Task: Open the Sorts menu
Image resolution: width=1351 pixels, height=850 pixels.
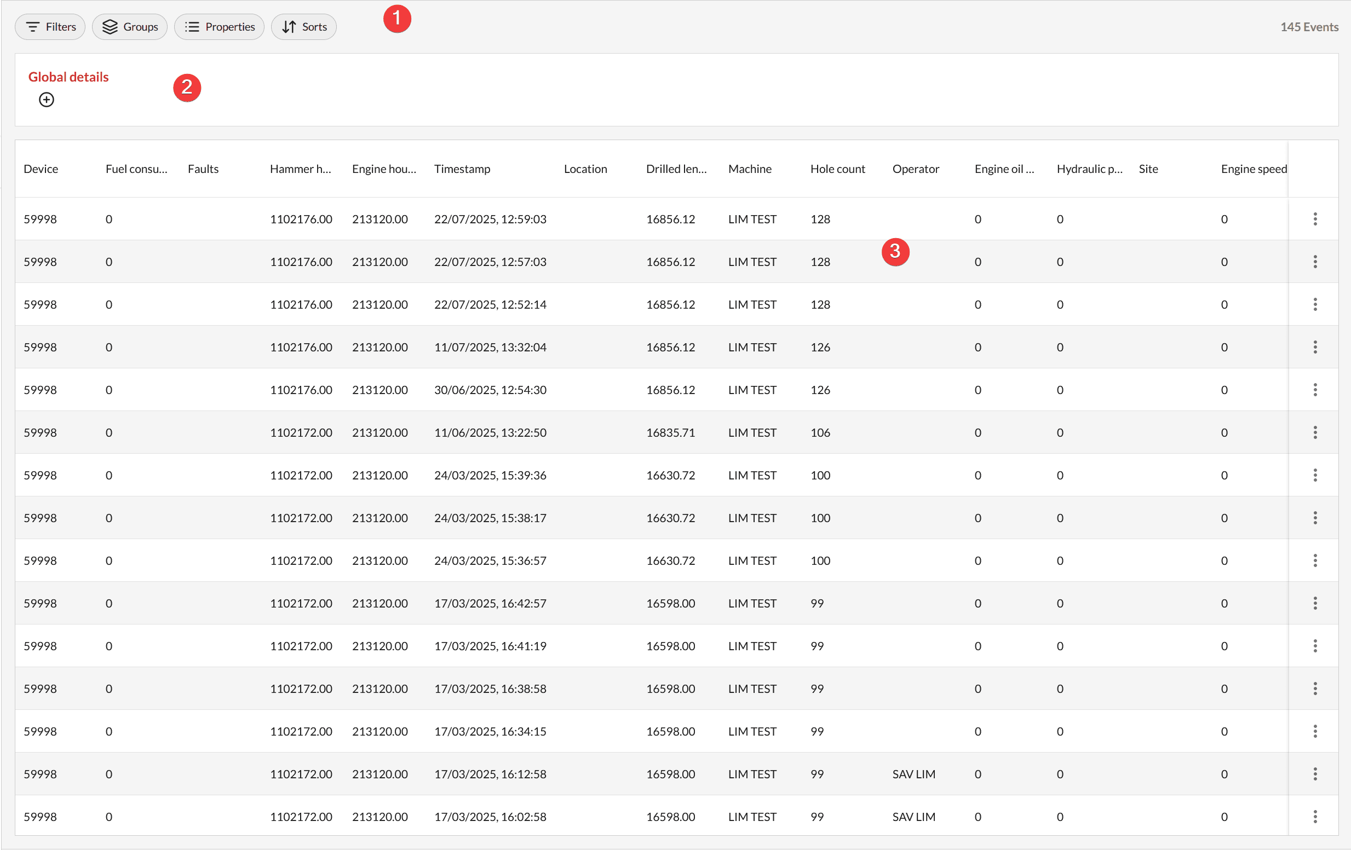Action: click(304, 27)
